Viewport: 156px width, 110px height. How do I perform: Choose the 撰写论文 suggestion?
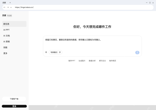pyautogui.click(x=102, y=61)
